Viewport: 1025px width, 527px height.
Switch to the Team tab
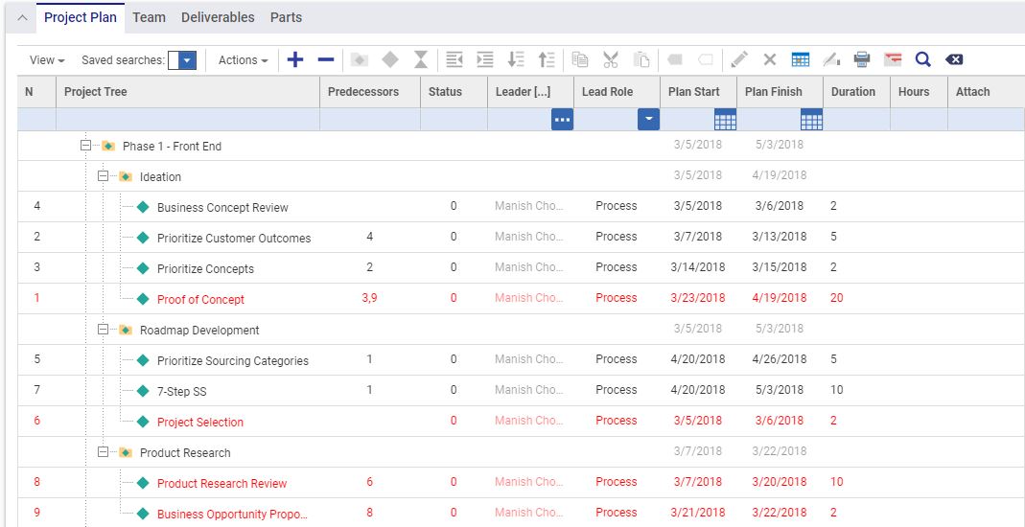coord(149,17)
